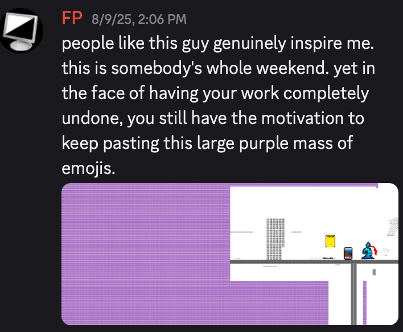Click the grey grid building in the image
The width and height of the screenshot is (403, 332).
pyautogui.click(x=275, y=238)
